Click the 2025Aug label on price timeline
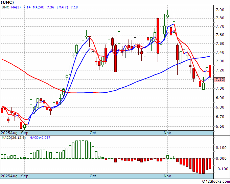Screen dimensions: 230x184 coord(9,133)
